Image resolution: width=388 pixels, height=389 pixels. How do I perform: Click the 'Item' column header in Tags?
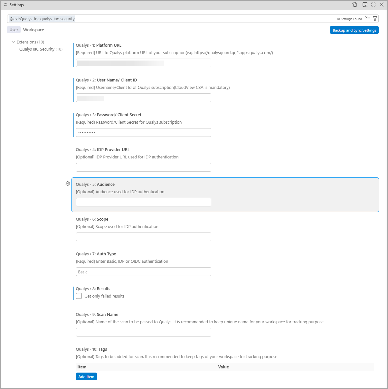(82, 367)
